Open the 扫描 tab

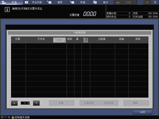(x=125, y=2)
